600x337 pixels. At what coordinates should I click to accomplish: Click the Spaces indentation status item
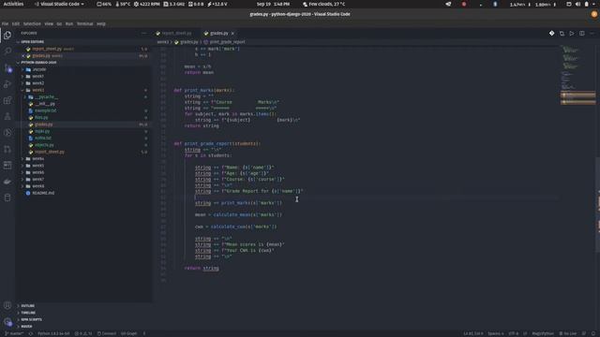pos(496,333)
